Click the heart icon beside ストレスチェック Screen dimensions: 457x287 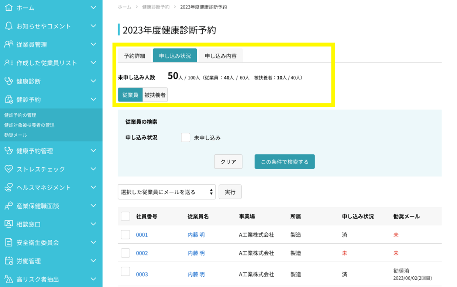[x=8, y=169]
